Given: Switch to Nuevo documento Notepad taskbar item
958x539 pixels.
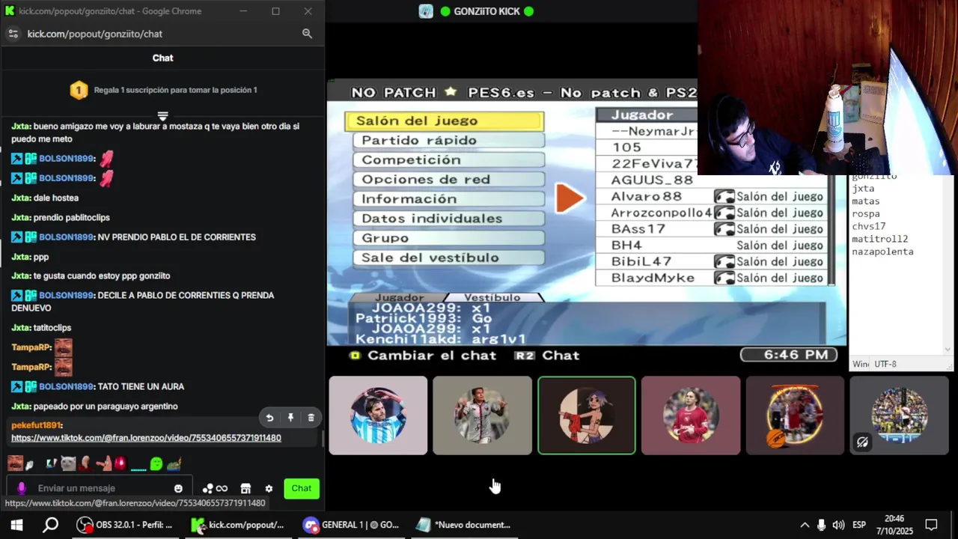Looking at the screenshot, I should [x=464, y=525].
